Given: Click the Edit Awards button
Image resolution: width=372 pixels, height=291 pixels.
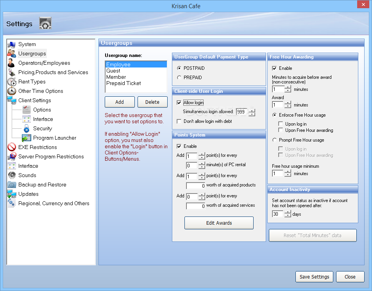Looking at the screenshot, I should tap(219, 223).
